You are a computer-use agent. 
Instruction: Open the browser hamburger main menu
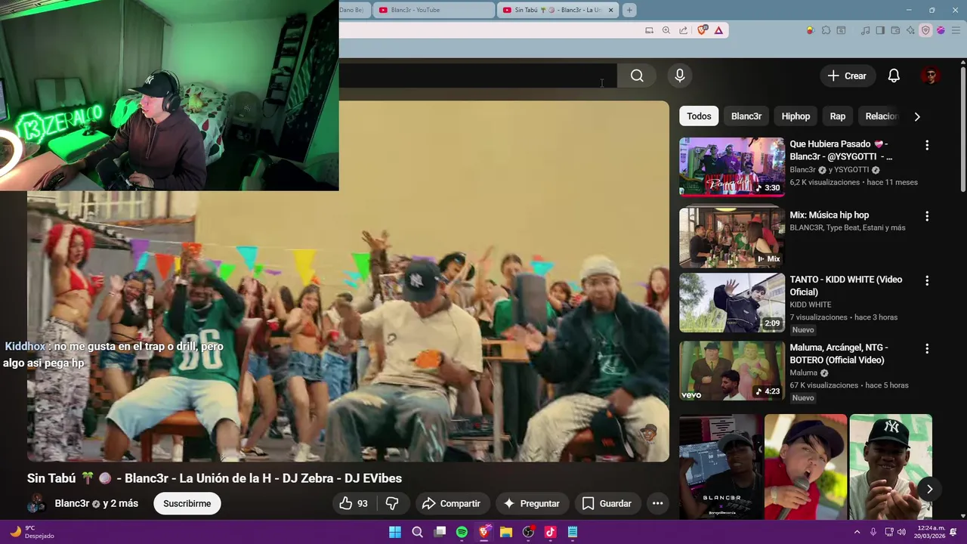(956, 30)
